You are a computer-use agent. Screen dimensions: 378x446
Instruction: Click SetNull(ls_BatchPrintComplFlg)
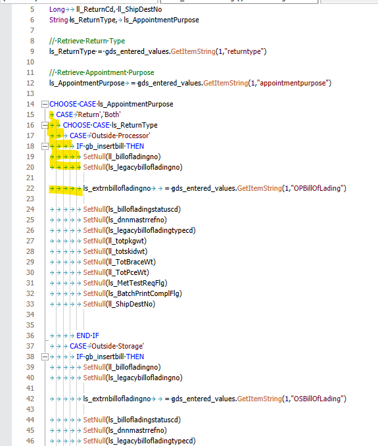pos(132,293)
